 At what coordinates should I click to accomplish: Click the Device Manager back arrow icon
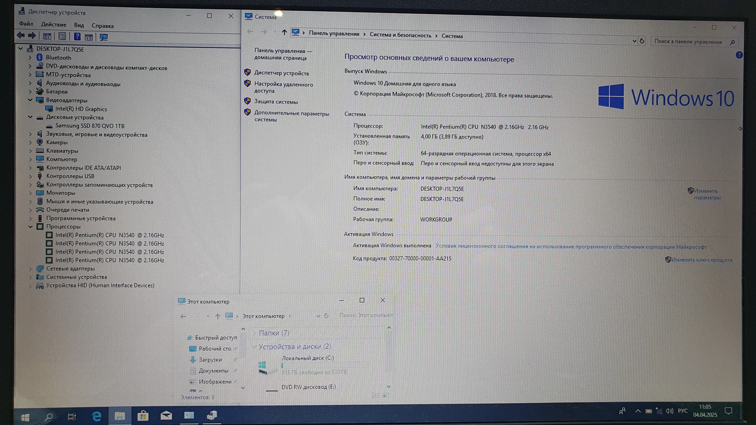point(21,36)
